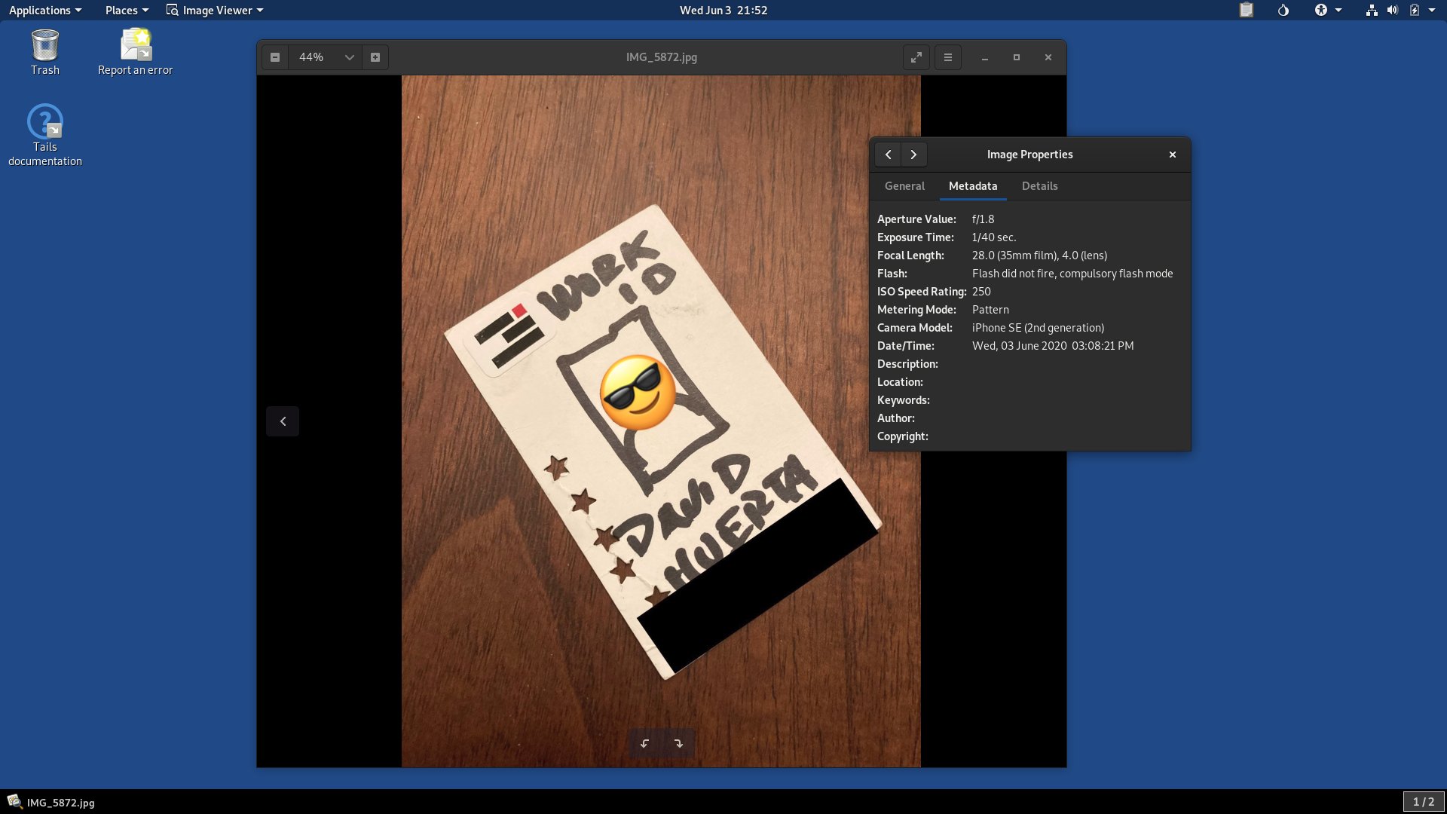Screen dimensions: 1447x814
Task: Enter fullscreen mode in Image Viewer
Action: coord(916,57)
